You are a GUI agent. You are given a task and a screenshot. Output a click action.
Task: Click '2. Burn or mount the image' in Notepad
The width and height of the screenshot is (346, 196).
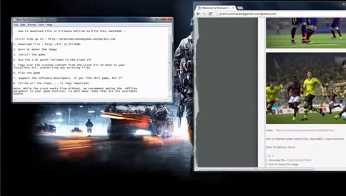[x=35, y=49]
